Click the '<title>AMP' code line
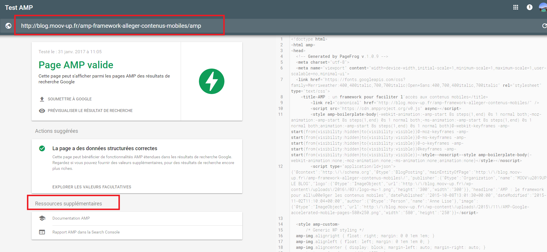The height and width of the screenshot is (252, 547). tap(394, 97)
